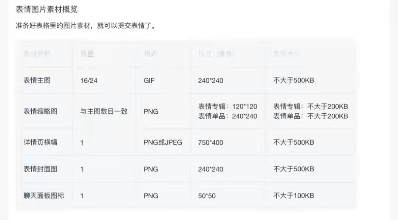Select the 表情封面图 row label

tap(40, 169)
